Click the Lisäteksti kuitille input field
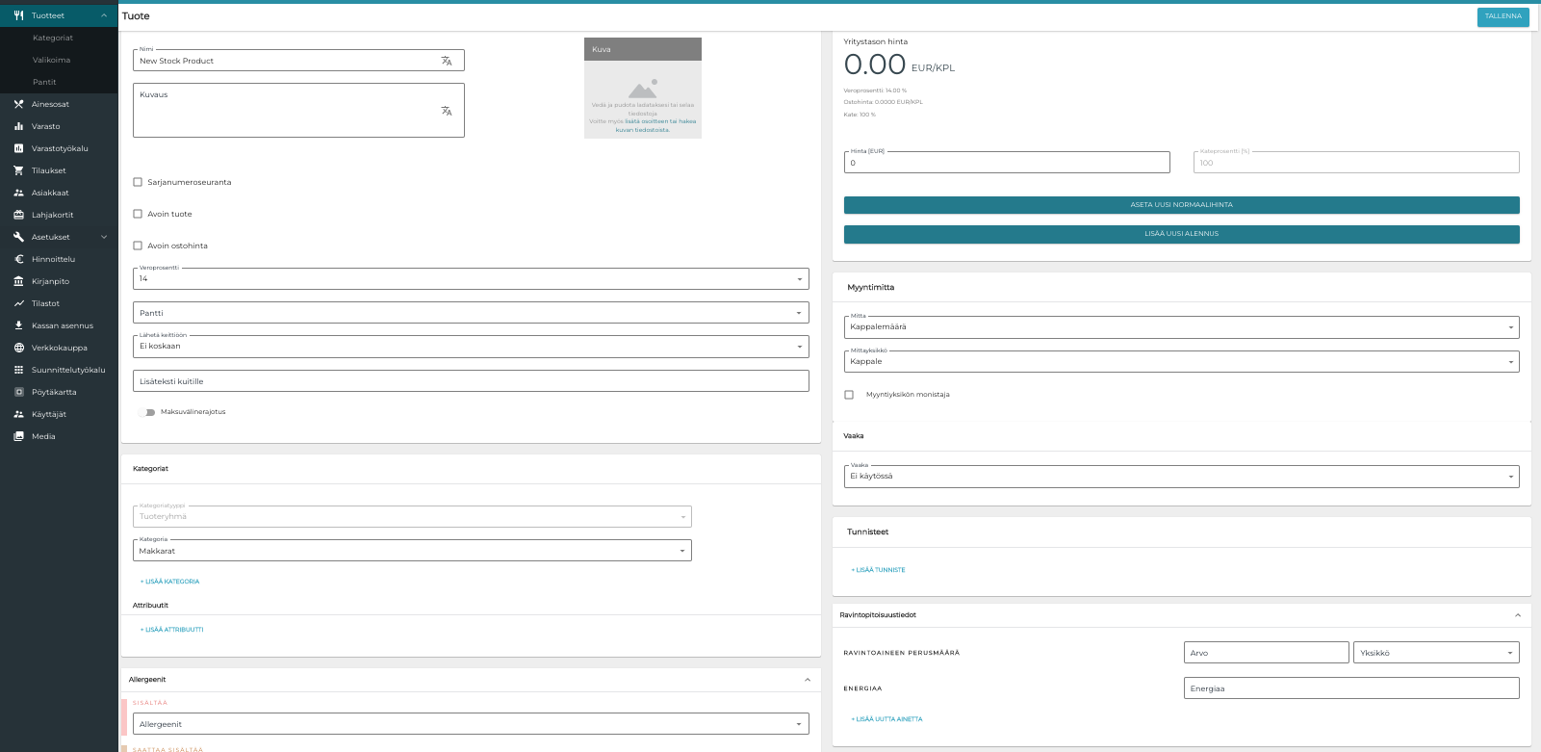The height and width of the screenshot is (752, 1541). click(x=470, y=381)
